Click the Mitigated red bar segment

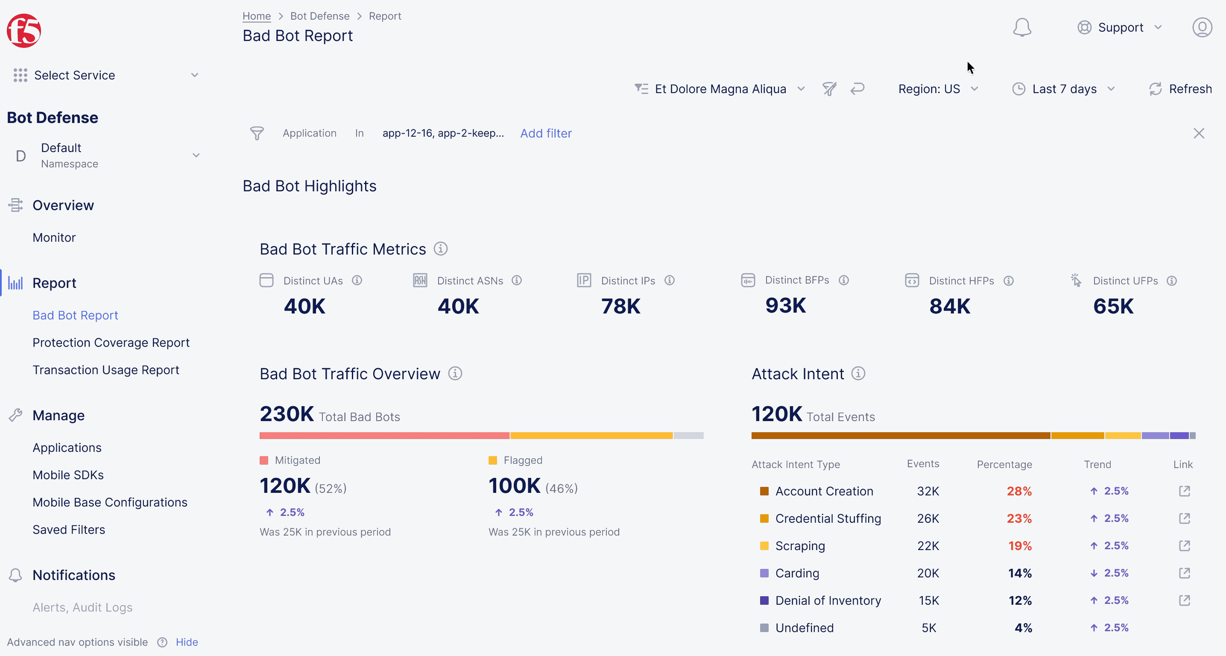(385, 436)
